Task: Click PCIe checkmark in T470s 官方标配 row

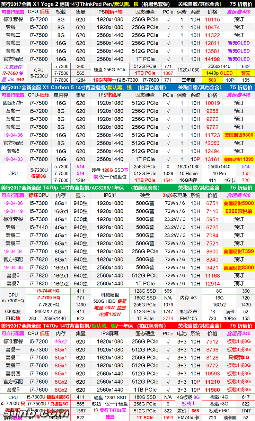Action: (x=168, y=382)
